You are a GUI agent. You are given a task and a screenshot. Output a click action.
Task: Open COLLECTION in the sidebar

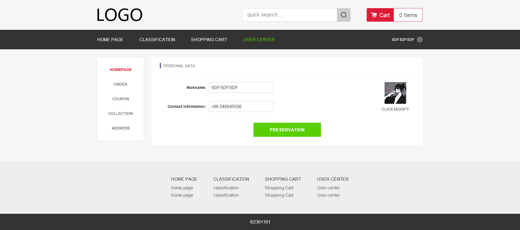click(121, 114)
